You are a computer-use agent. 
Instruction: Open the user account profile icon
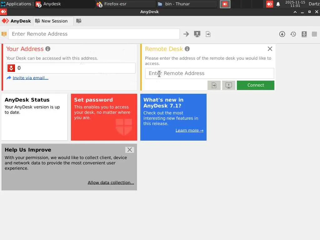point(282,34)
